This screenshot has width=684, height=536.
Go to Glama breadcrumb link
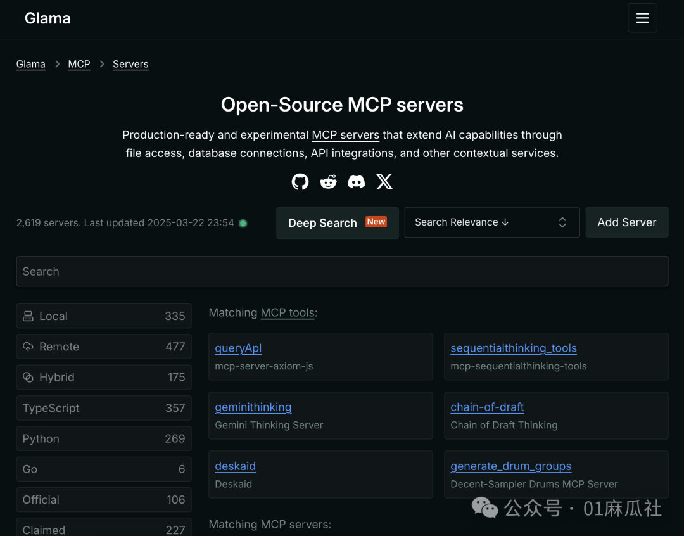30,64
